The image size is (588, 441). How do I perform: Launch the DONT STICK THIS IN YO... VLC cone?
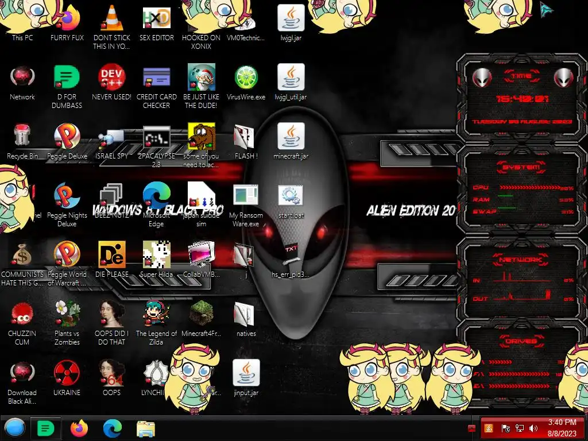point(112,26)
